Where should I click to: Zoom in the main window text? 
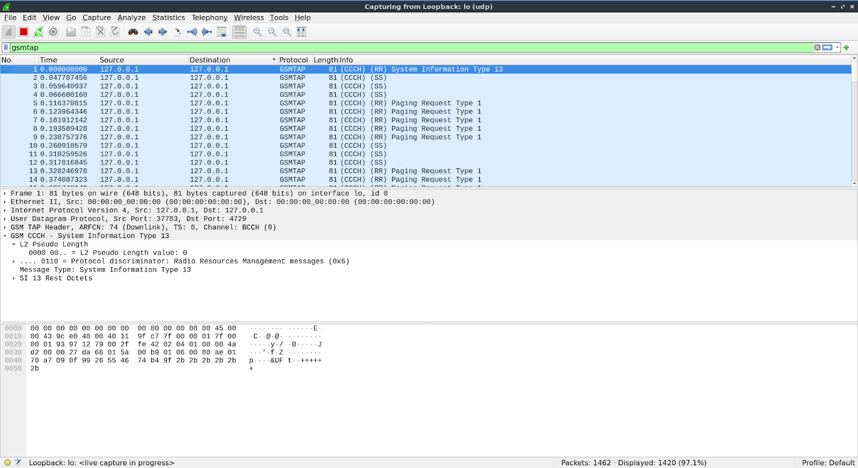pyautogui.click(x=257, y=32)
